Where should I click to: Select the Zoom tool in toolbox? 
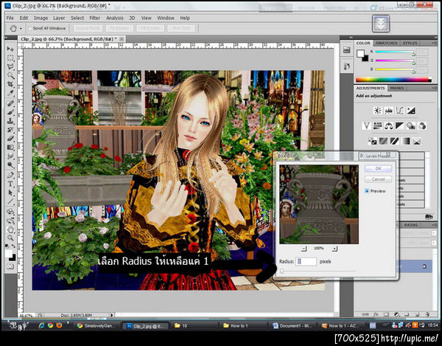click(x=10, y=238)
